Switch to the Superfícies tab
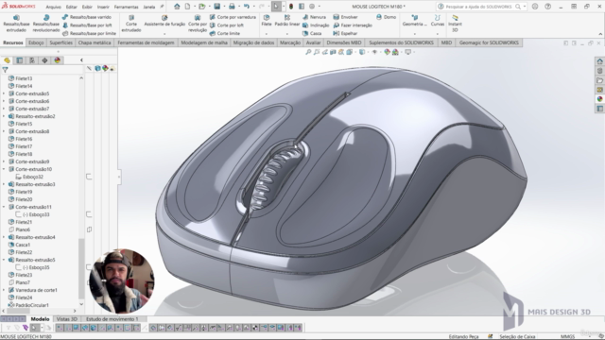Screen dimensions: 605x340 click(x=60, y=42)
